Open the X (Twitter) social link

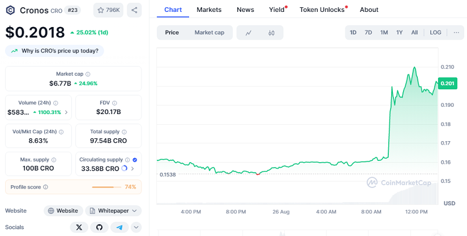79,228
